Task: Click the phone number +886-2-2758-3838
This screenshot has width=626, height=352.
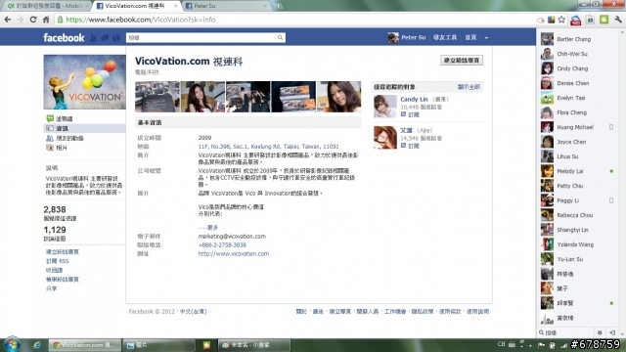Action: tap(222, 245)
